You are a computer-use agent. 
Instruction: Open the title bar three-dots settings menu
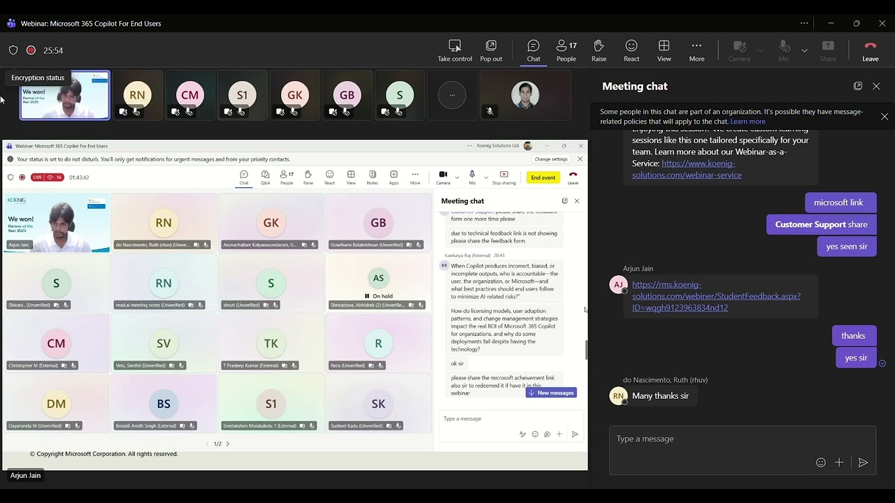click(x=804, y=23)
